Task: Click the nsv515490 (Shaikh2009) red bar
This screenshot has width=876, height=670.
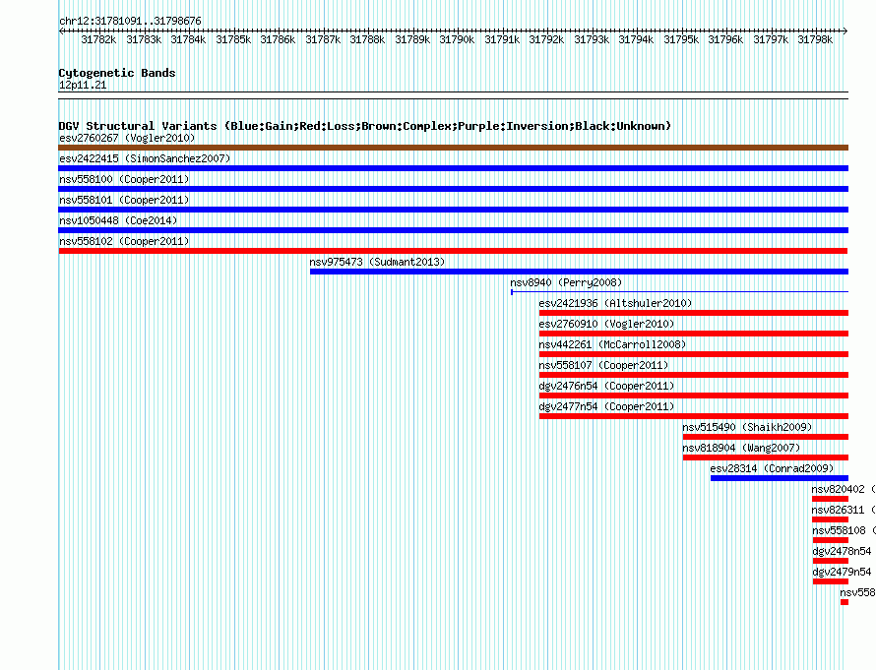Action: pyautogui.click(x=766, y=437)
